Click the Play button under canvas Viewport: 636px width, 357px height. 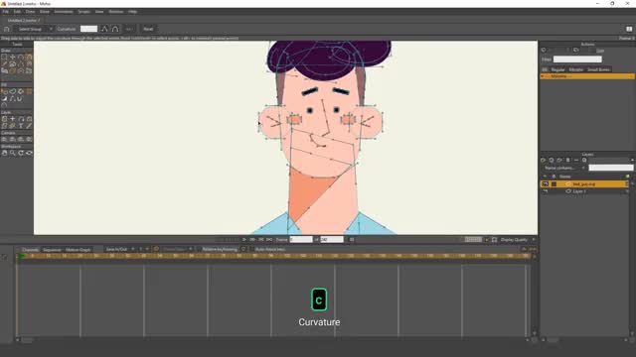pos(243,240)
